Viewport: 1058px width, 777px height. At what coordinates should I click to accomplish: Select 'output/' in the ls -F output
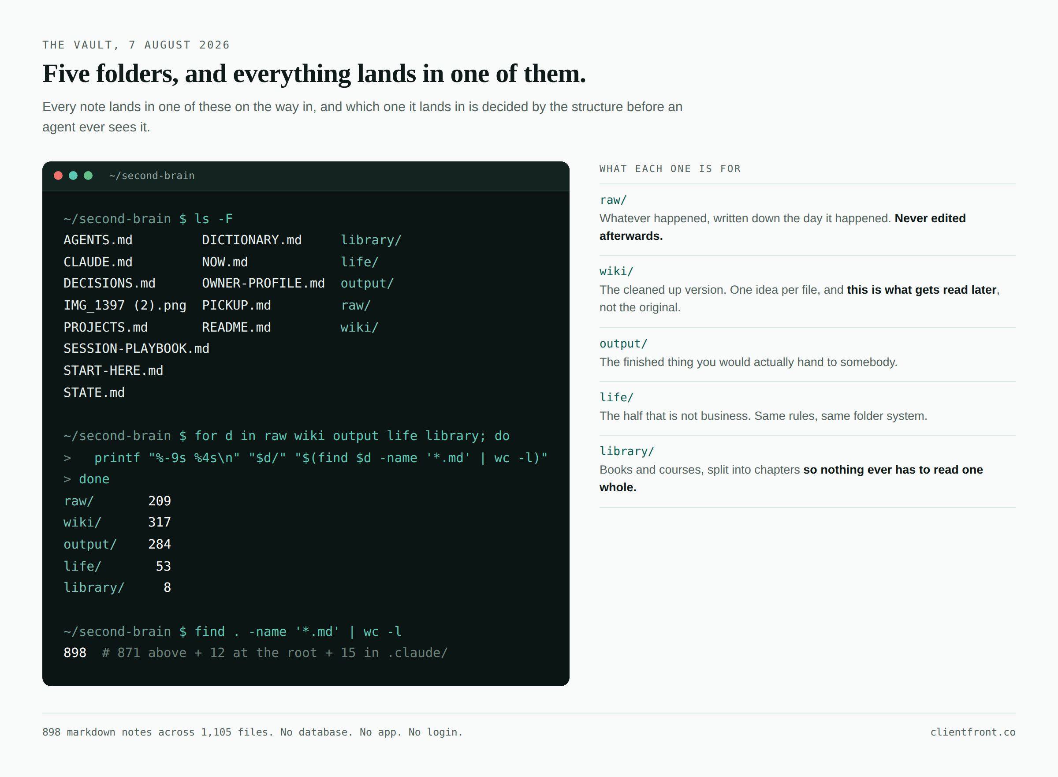point(367,283)
